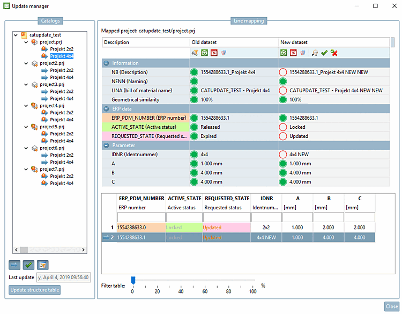The image size is (402, 314).
Task: Click Update structure table button
Action: tap(34, 290)
